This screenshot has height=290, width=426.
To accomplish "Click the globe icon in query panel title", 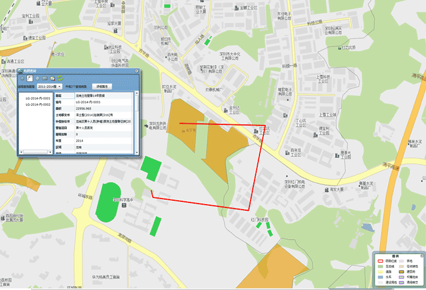I will tap(20, 71).
